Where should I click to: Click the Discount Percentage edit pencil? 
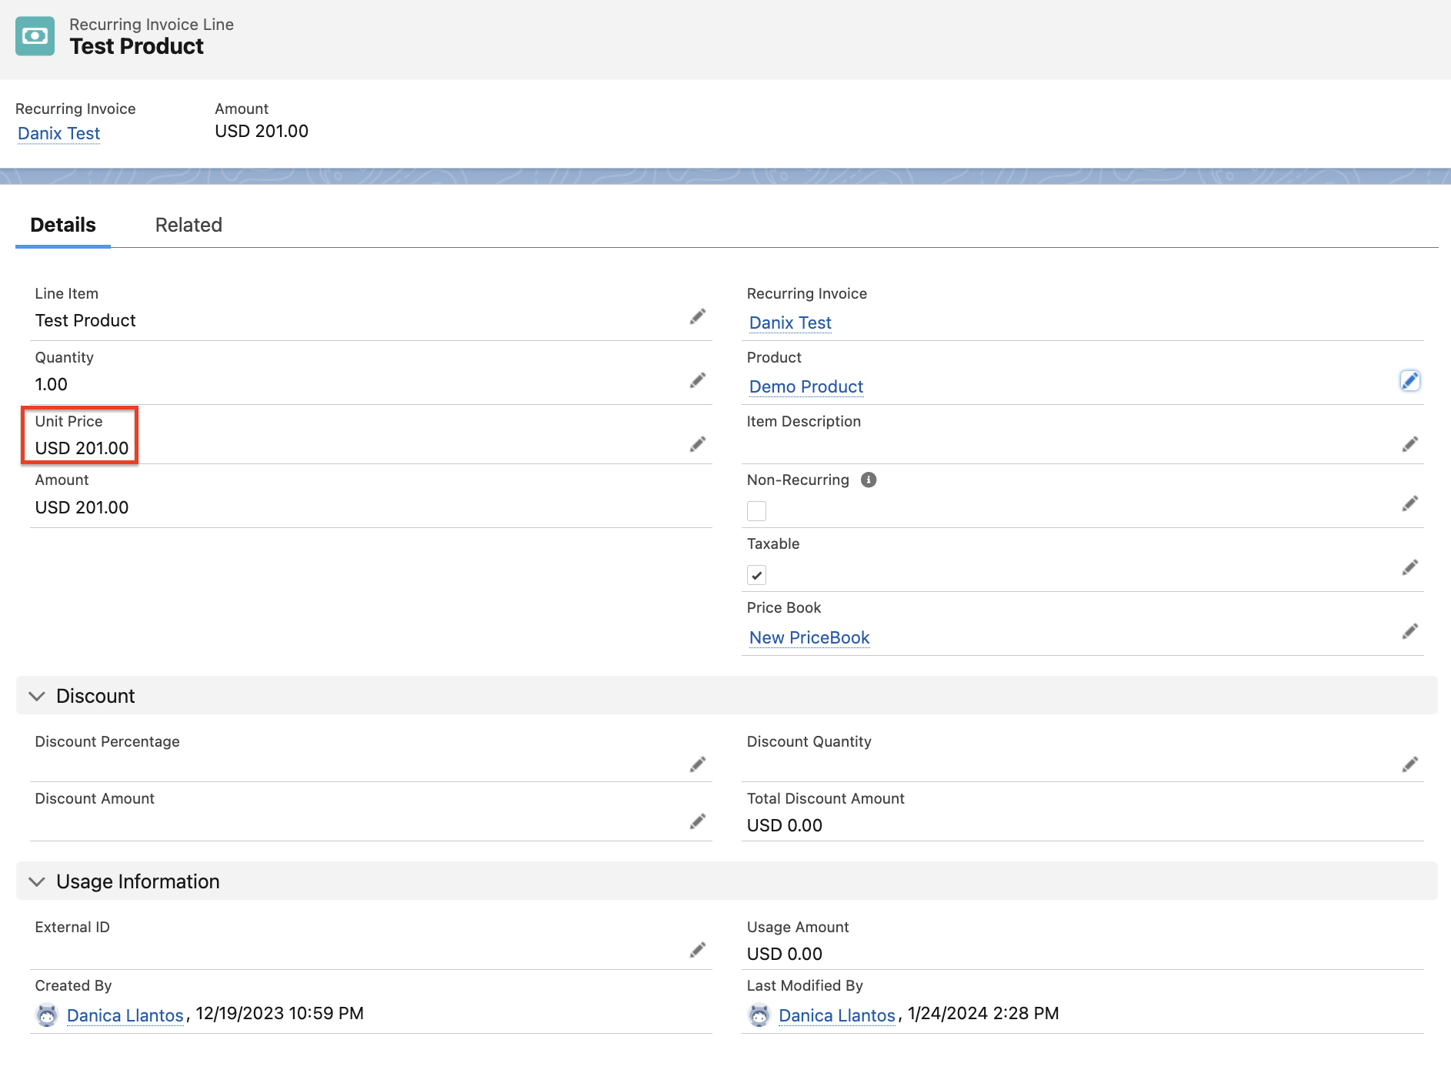pyautogui.click(x=697, y=764)
